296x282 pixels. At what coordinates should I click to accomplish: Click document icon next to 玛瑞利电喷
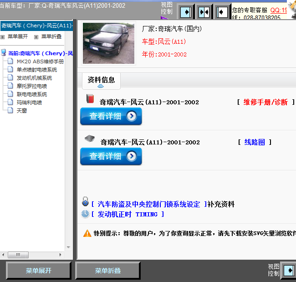(10, 102)
